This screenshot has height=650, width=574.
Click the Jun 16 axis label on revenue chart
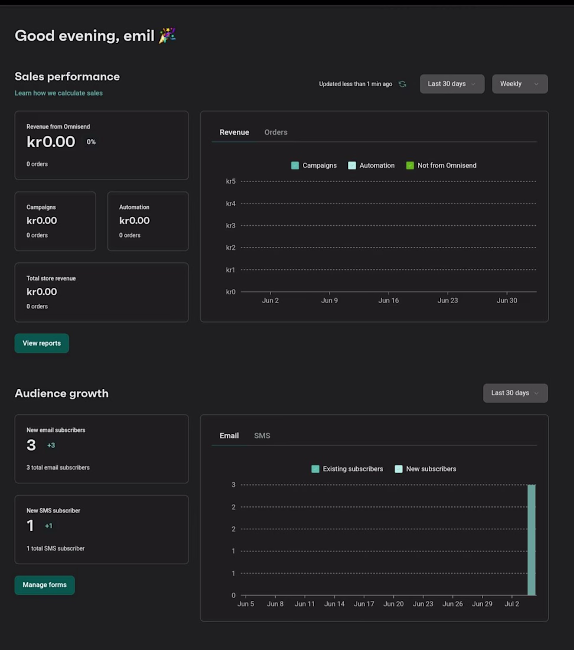pyautogui.click(x=389, y=301)
